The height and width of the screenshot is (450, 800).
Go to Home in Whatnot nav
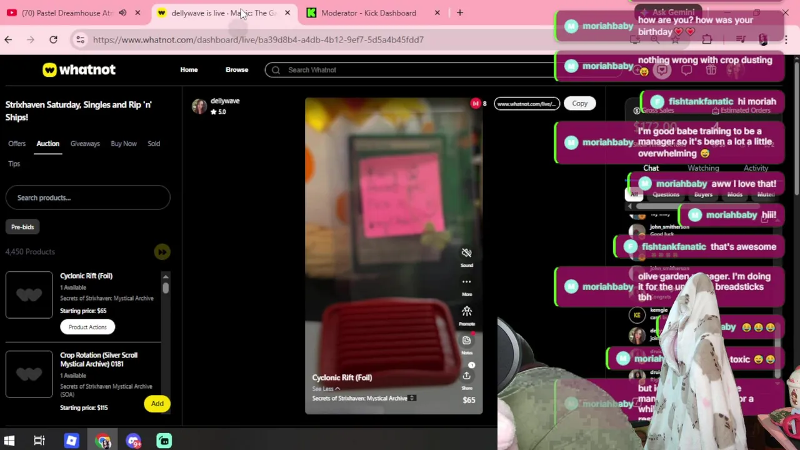point(189,70)
